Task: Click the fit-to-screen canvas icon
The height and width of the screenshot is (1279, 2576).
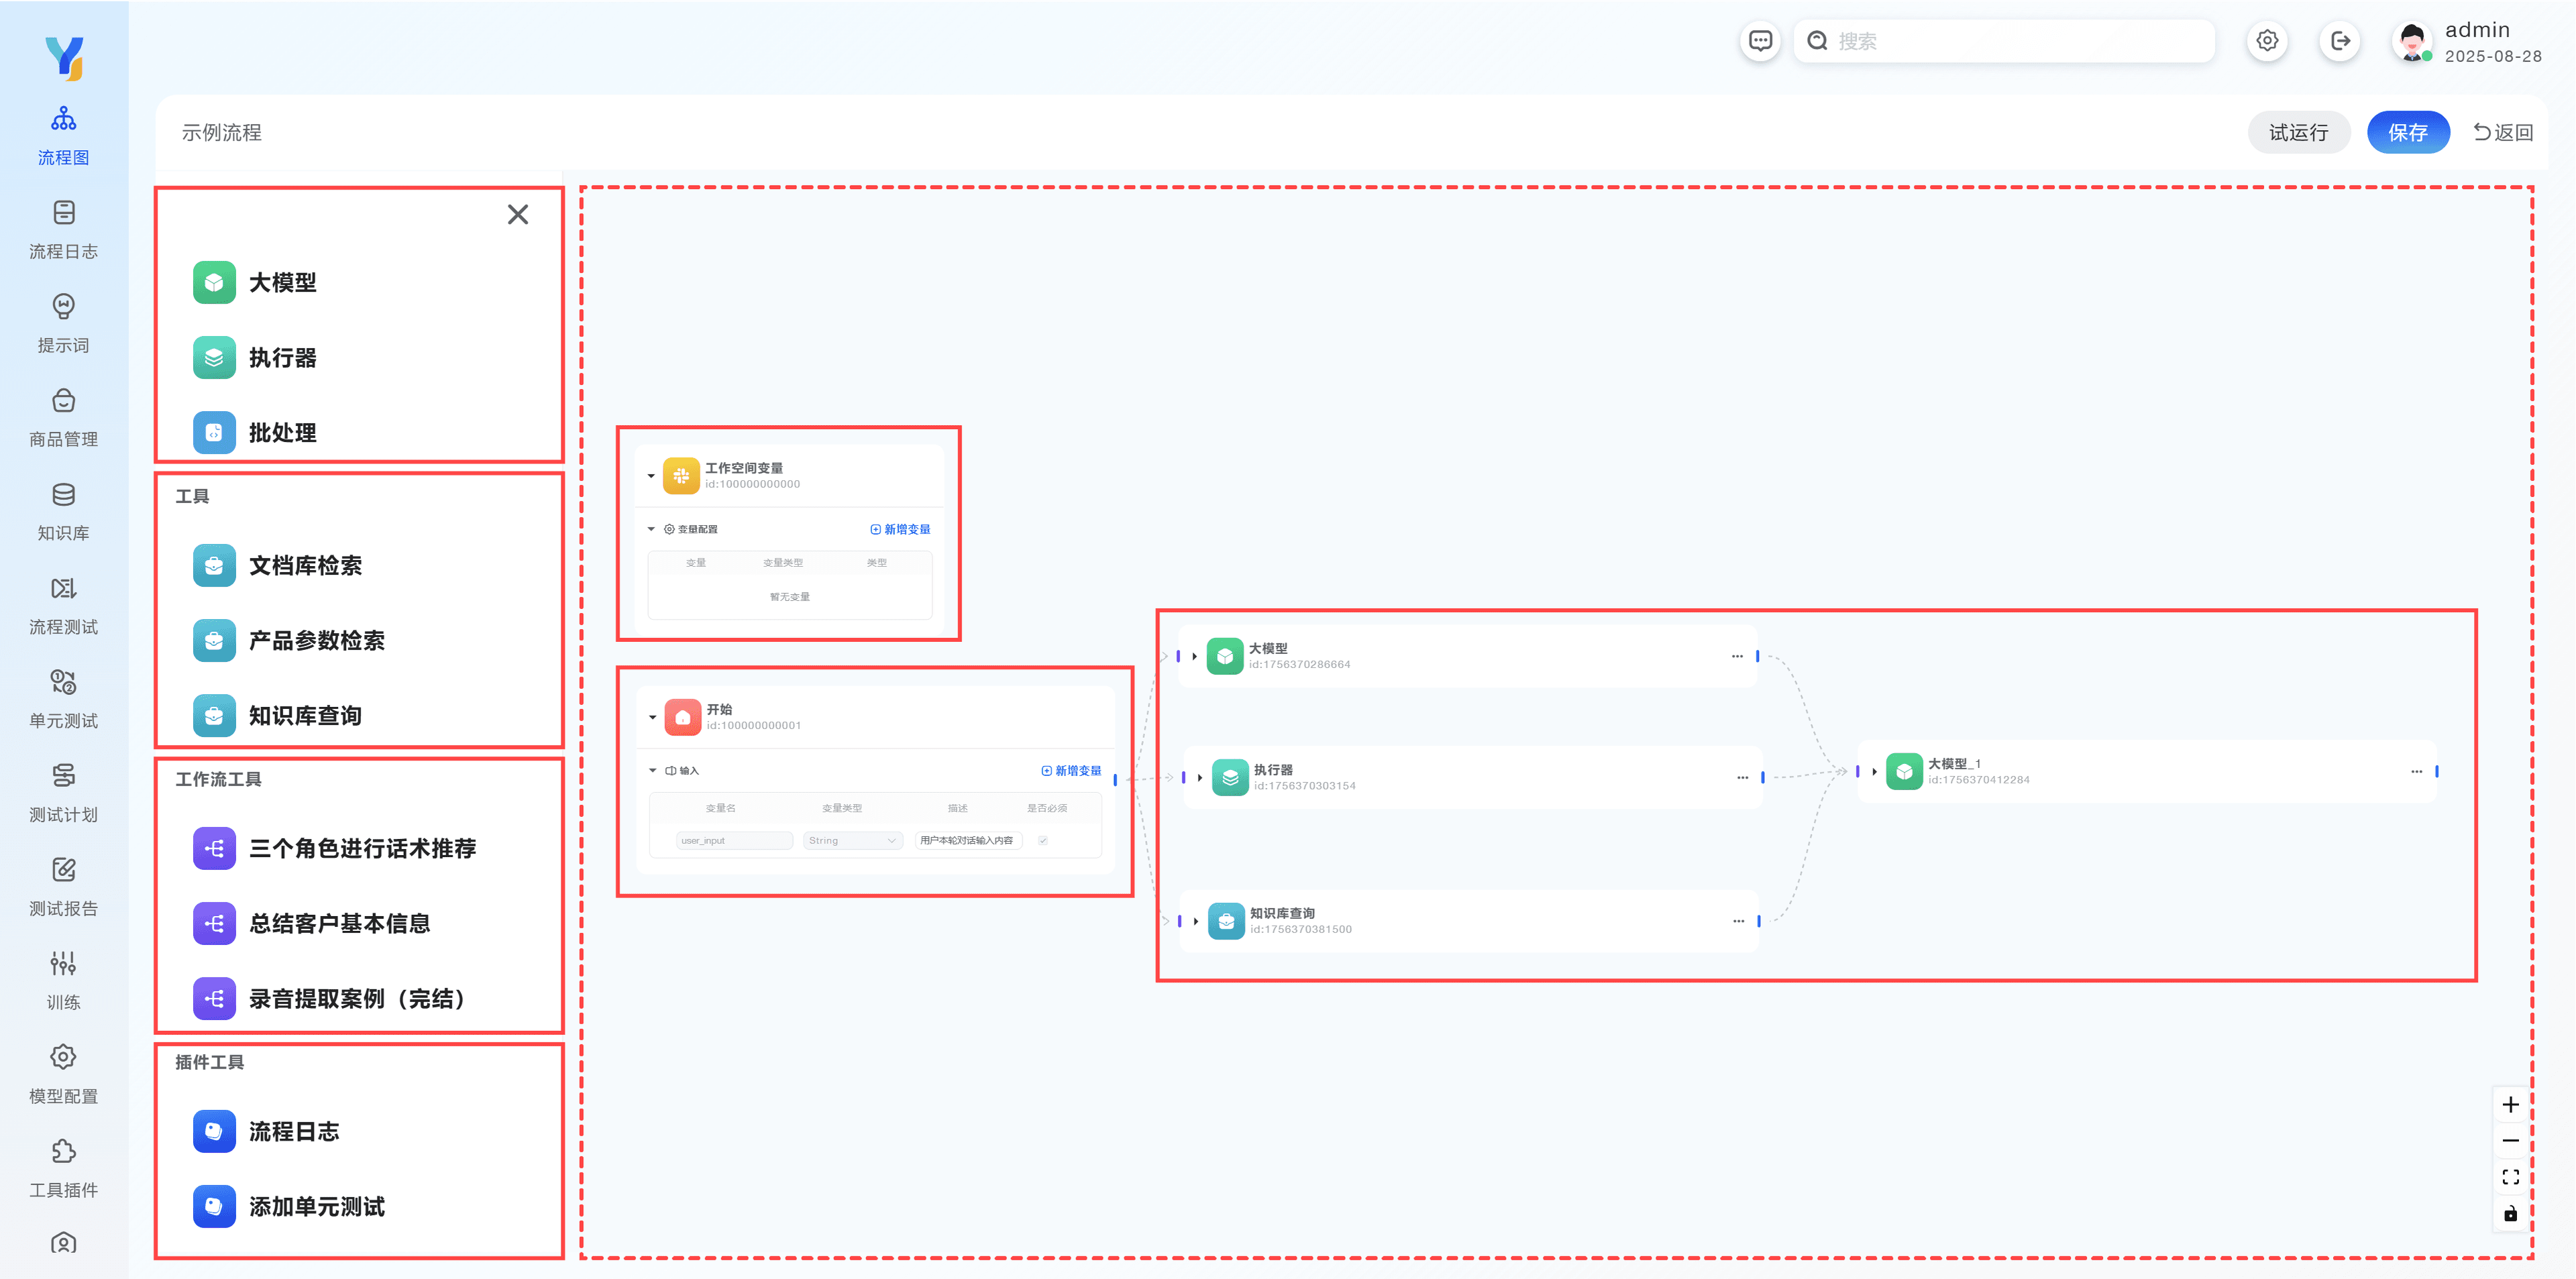Action: 2510,1177
